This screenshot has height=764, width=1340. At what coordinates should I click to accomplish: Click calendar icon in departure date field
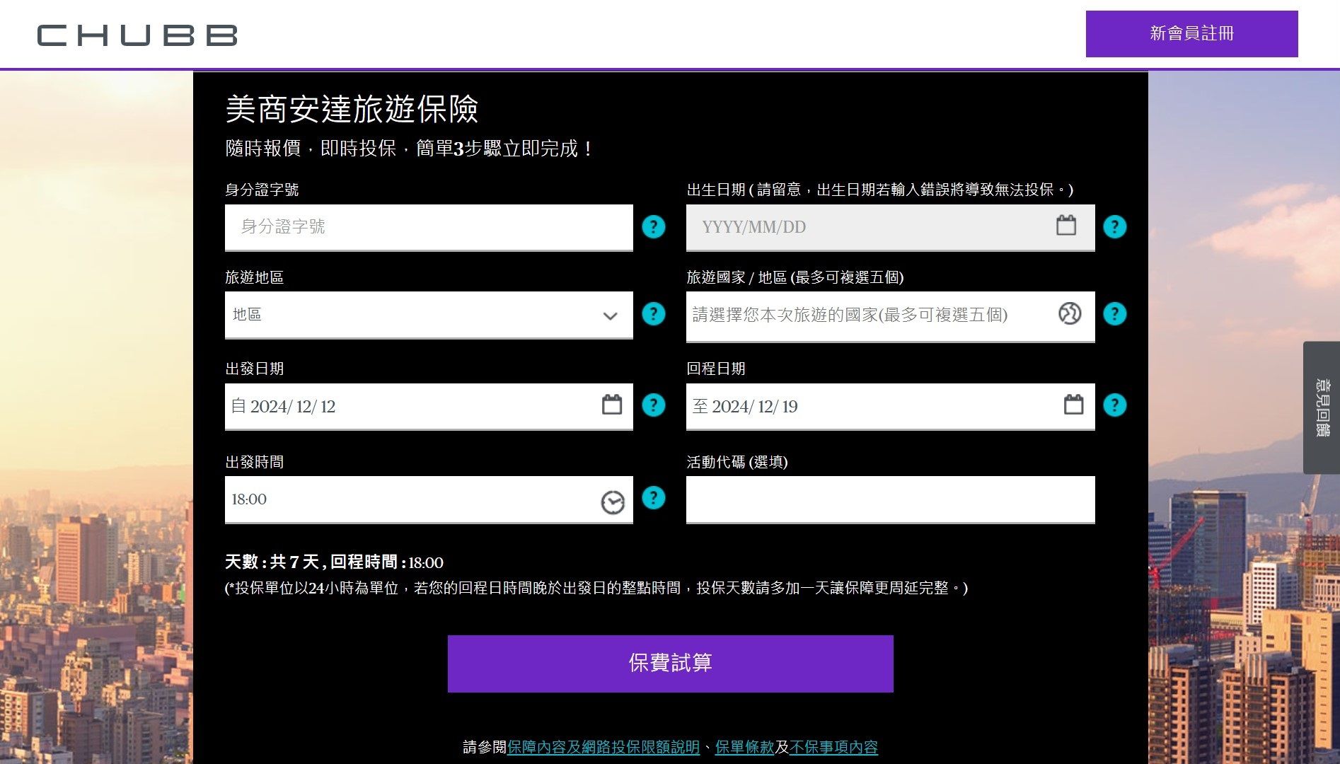click(612, 405)
